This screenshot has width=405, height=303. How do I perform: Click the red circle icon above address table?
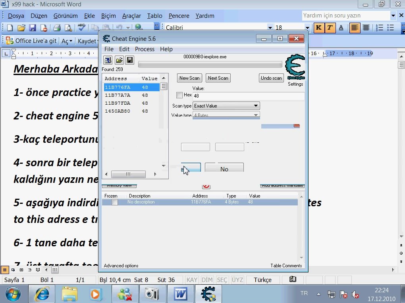[206, 186]
